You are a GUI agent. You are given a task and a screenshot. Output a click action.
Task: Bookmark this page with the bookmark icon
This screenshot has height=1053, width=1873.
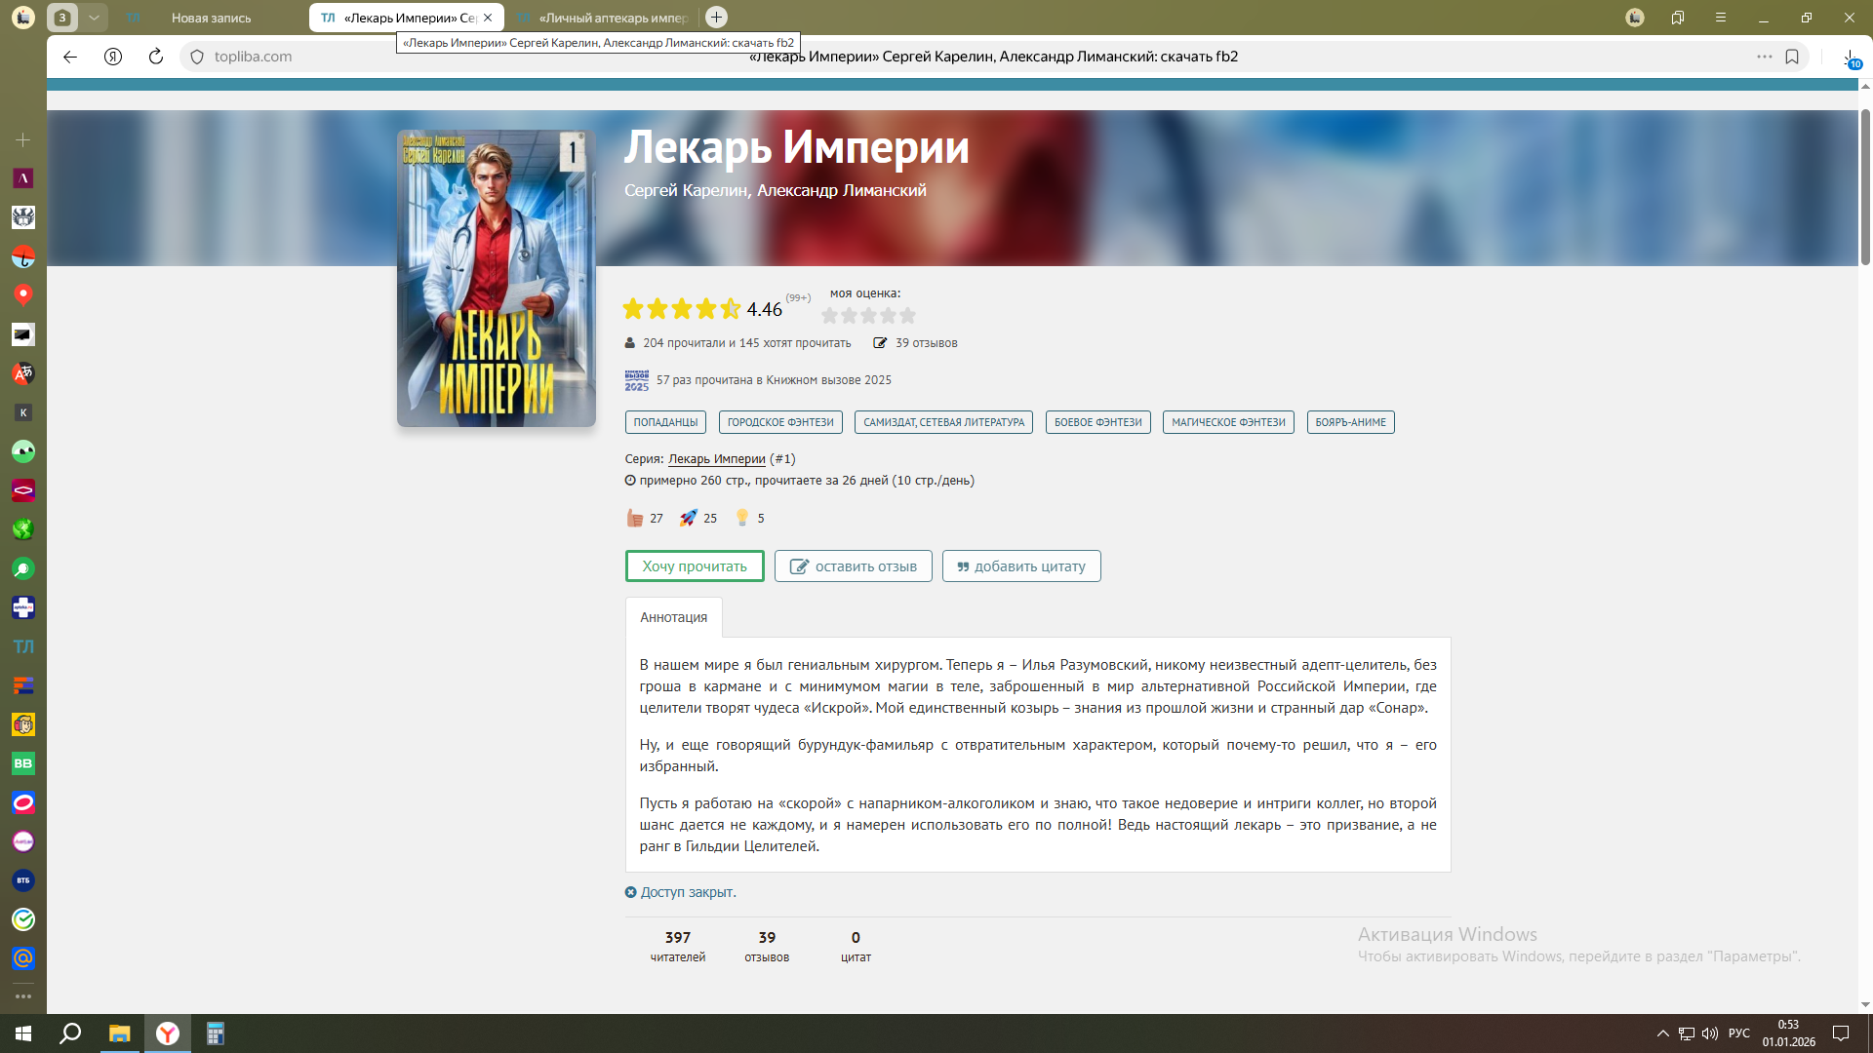(1792, 57)
